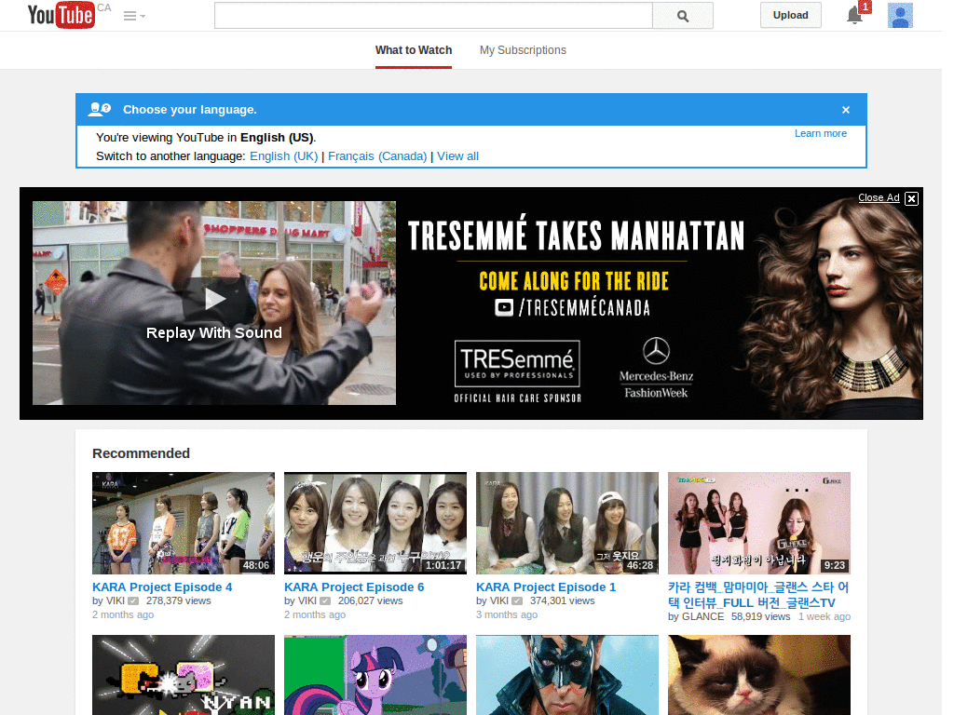Open the Grumpy Cat video thumbnail
Viewport: 954px width, 715px height.
tap(758, 675)
